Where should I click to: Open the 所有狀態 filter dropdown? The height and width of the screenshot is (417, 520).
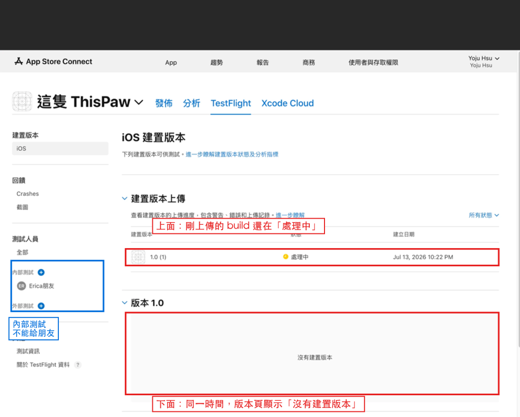[483, 215]
